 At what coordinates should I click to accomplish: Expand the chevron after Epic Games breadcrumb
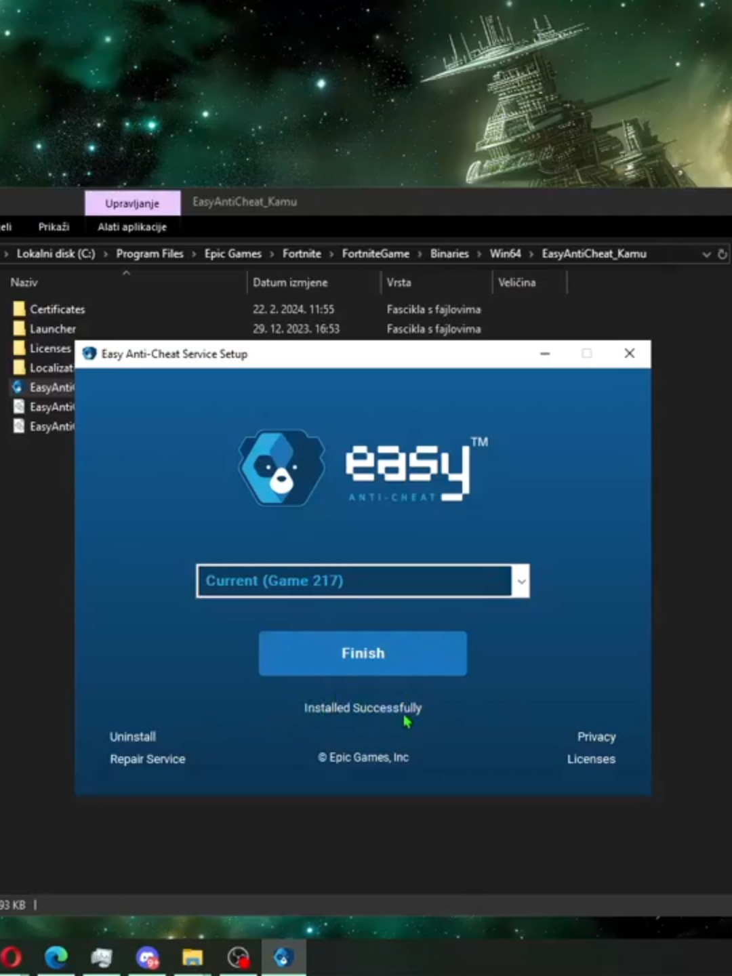pyautogui.click(x=272, y=254)
